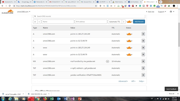180x101 pixels.
Task: Delete the first omer1986.com A record 185.27.134.149
Action: coord(143,34)
